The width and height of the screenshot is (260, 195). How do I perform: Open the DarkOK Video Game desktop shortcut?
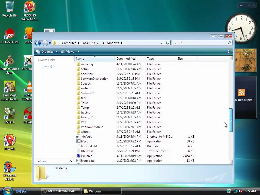10,65
